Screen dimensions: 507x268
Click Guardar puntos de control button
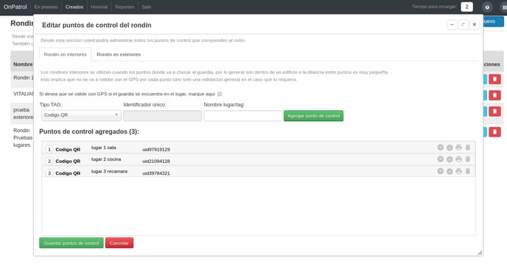[x=71, y=243]
